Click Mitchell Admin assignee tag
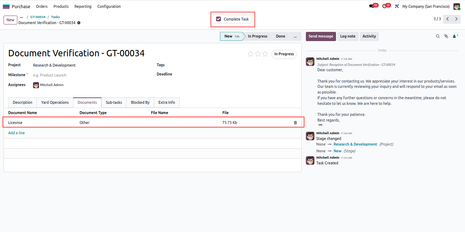The height and width of the screenshot is (232, 465). pyautogui.click(x=48, y=85)
